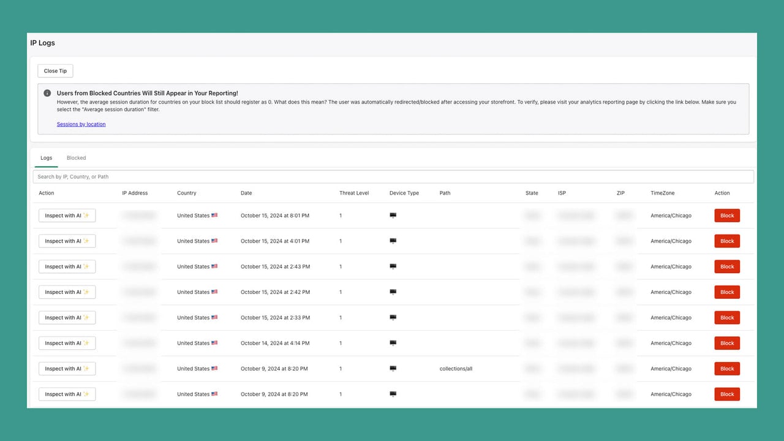Viewport: 784px width, 441px height.
Task: Click the desktop device icon on collections/all row
Action: (x=393, y=369)
